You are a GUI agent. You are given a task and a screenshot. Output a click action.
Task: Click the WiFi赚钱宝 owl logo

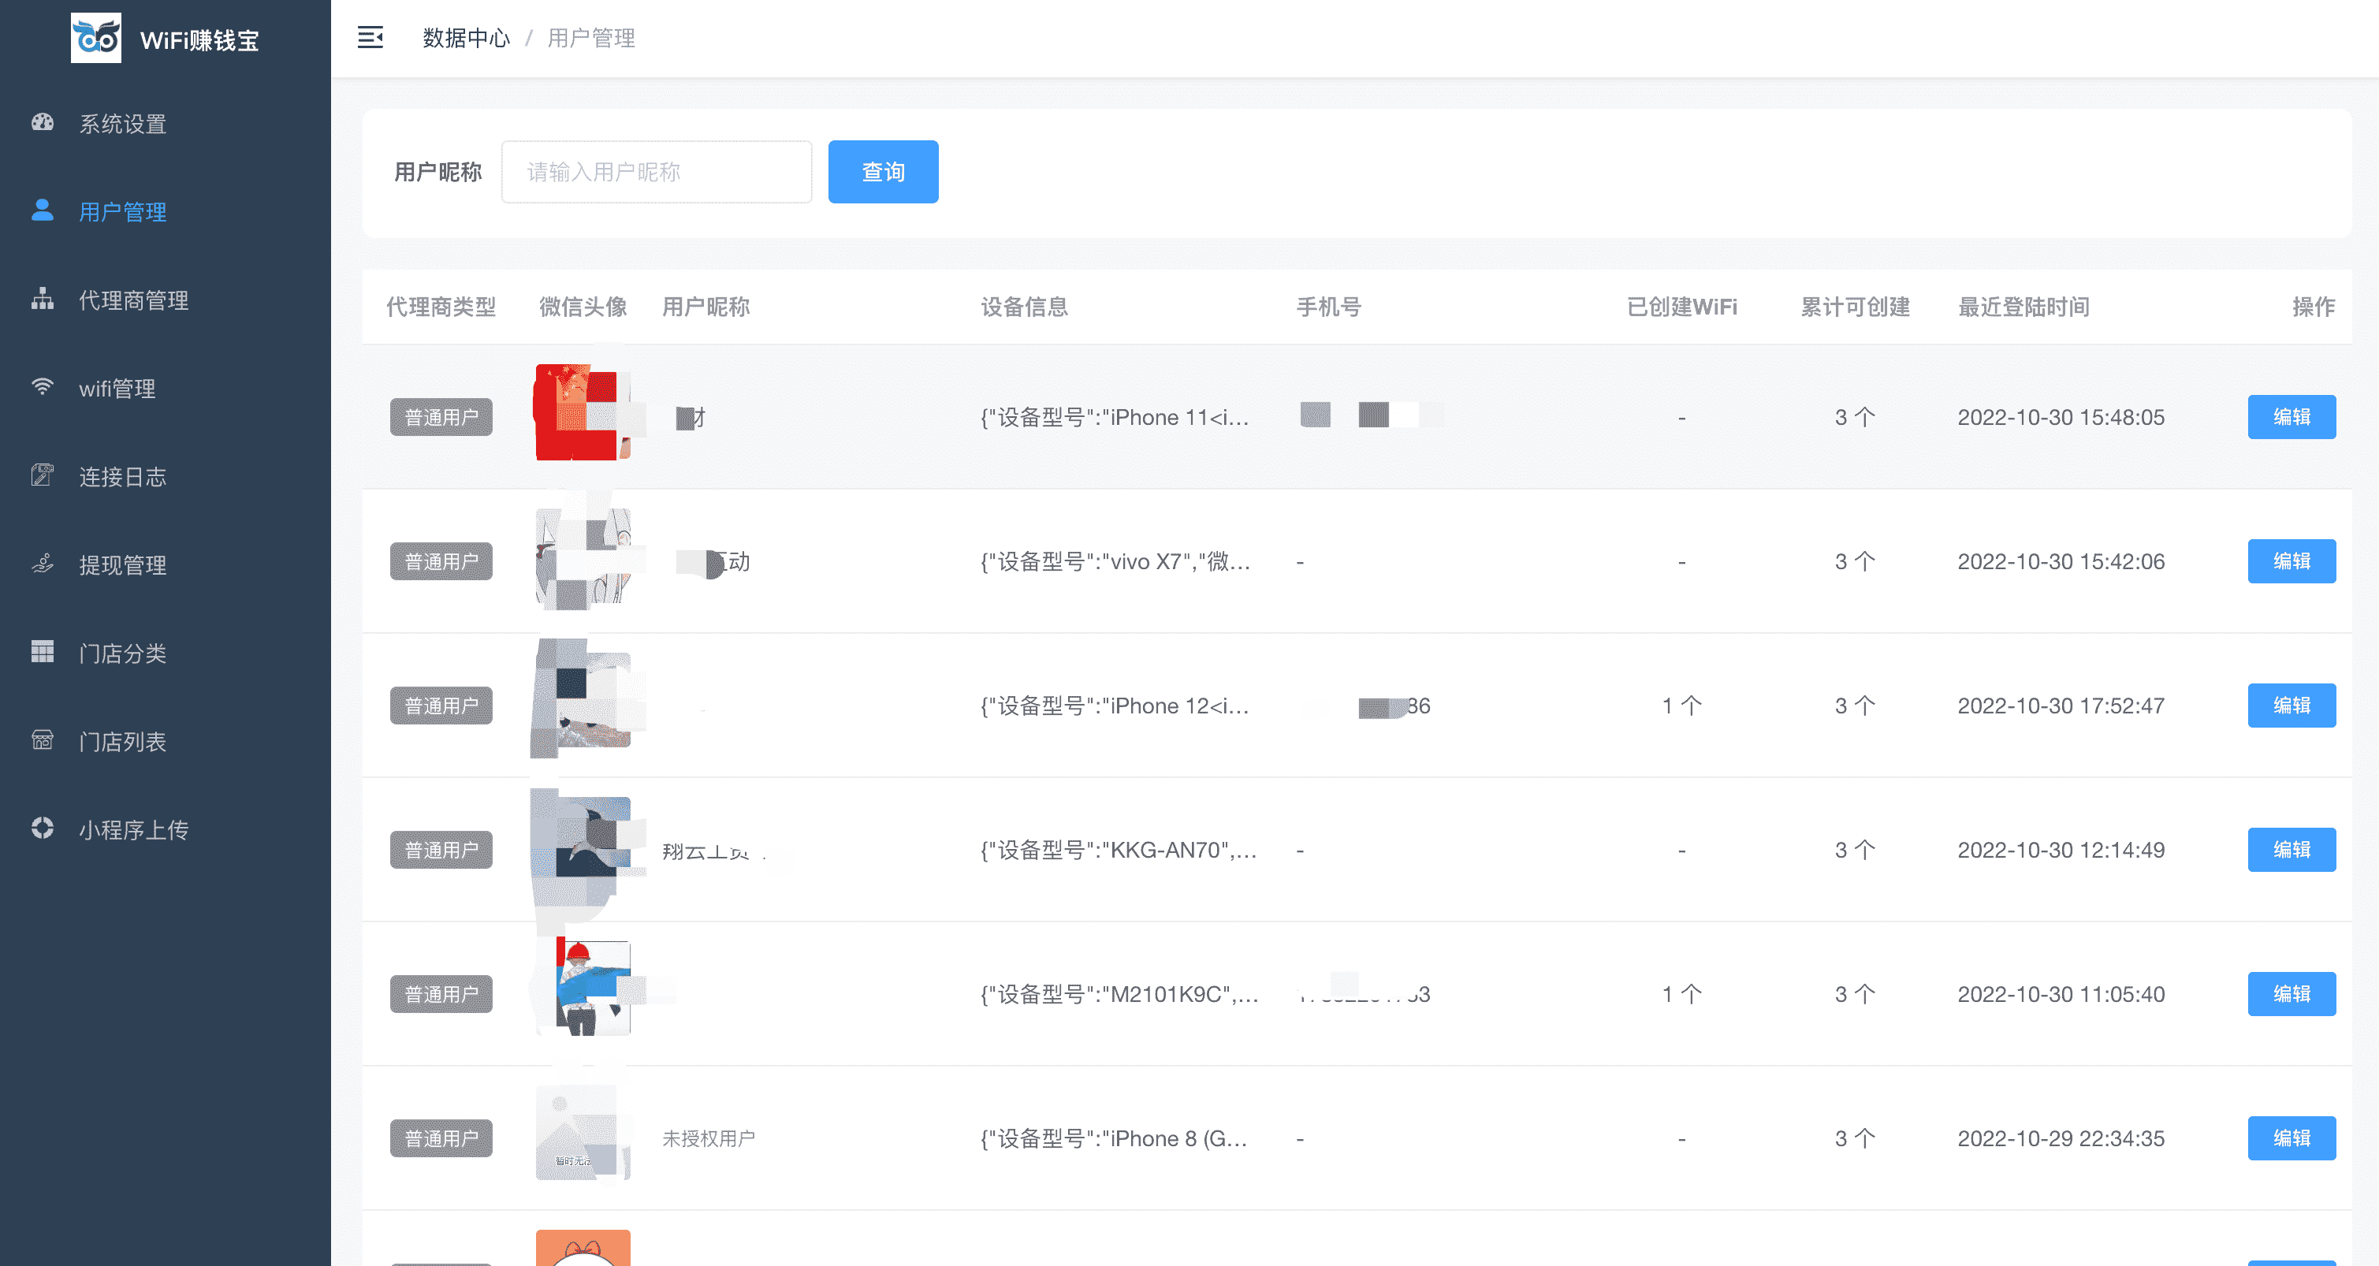[96, 38]
